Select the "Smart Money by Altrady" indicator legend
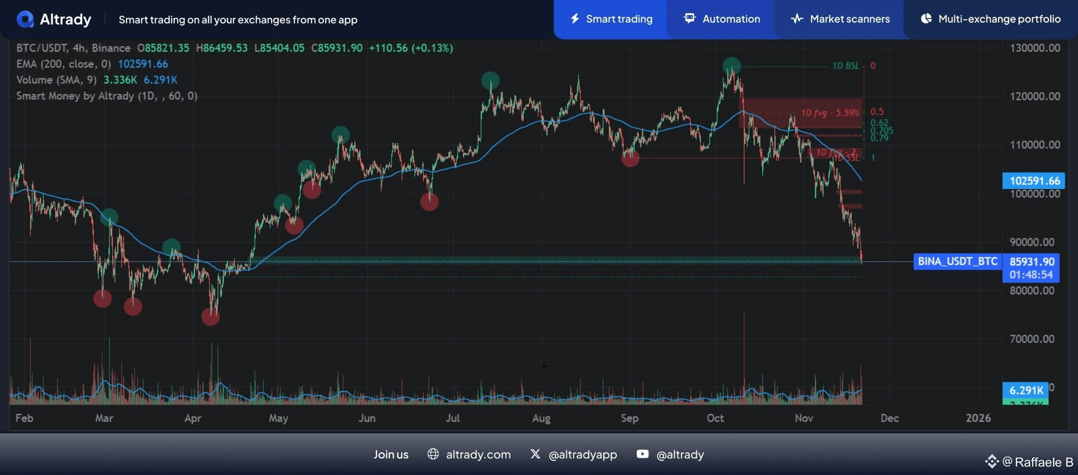 pyautogui.click(x=107, y=96)
